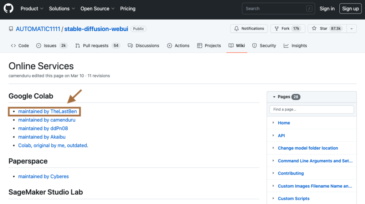Click the Paperspace heading
This screenshot has width=365, height=204.
coord(28,161)
